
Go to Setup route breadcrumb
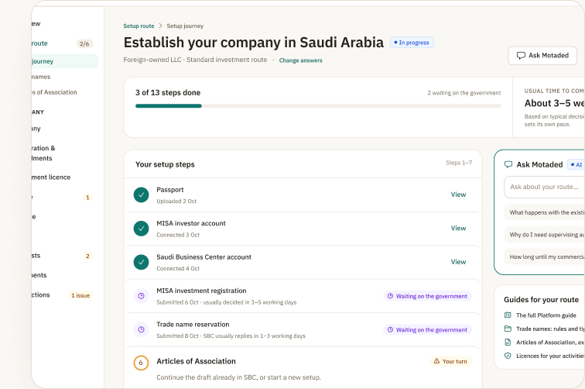139,26
